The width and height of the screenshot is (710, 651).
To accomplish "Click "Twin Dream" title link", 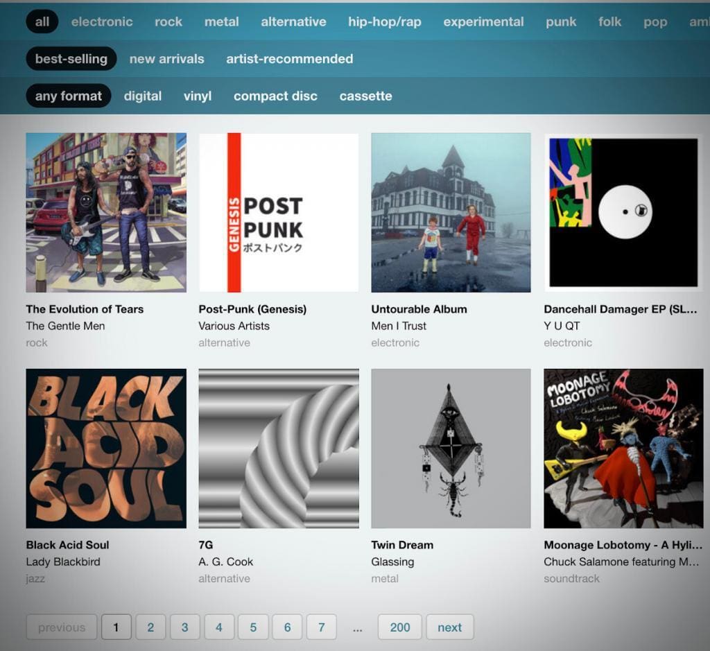I will click(x=402, y=545).
